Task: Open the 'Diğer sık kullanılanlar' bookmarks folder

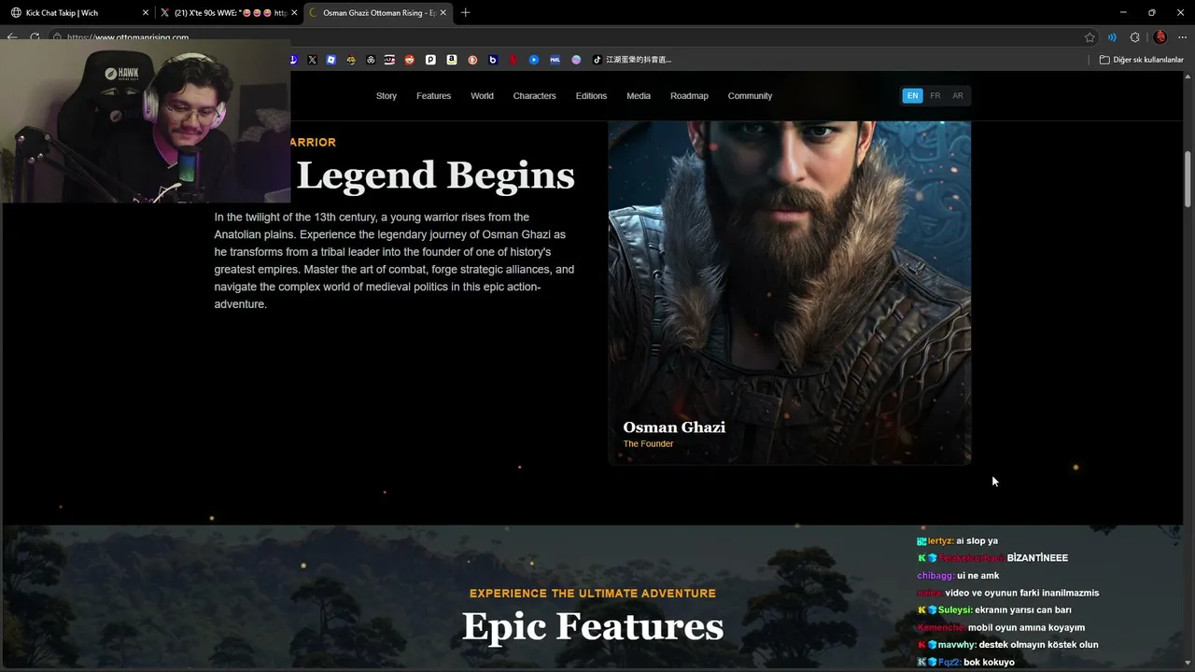Action: pos(1141,60)
